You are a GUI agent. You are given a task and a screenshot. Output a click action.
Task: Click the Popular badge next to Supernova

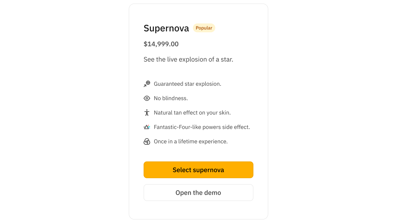click(204, 28)
